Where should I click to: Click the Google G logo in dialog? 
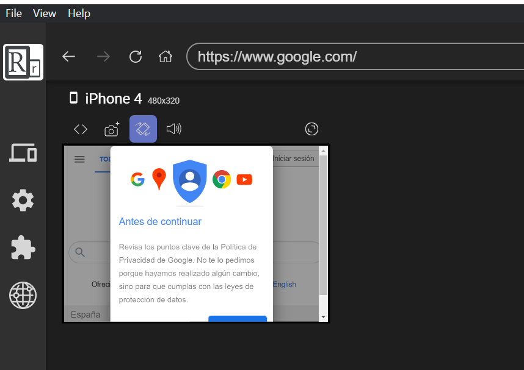tap(137, 179)
